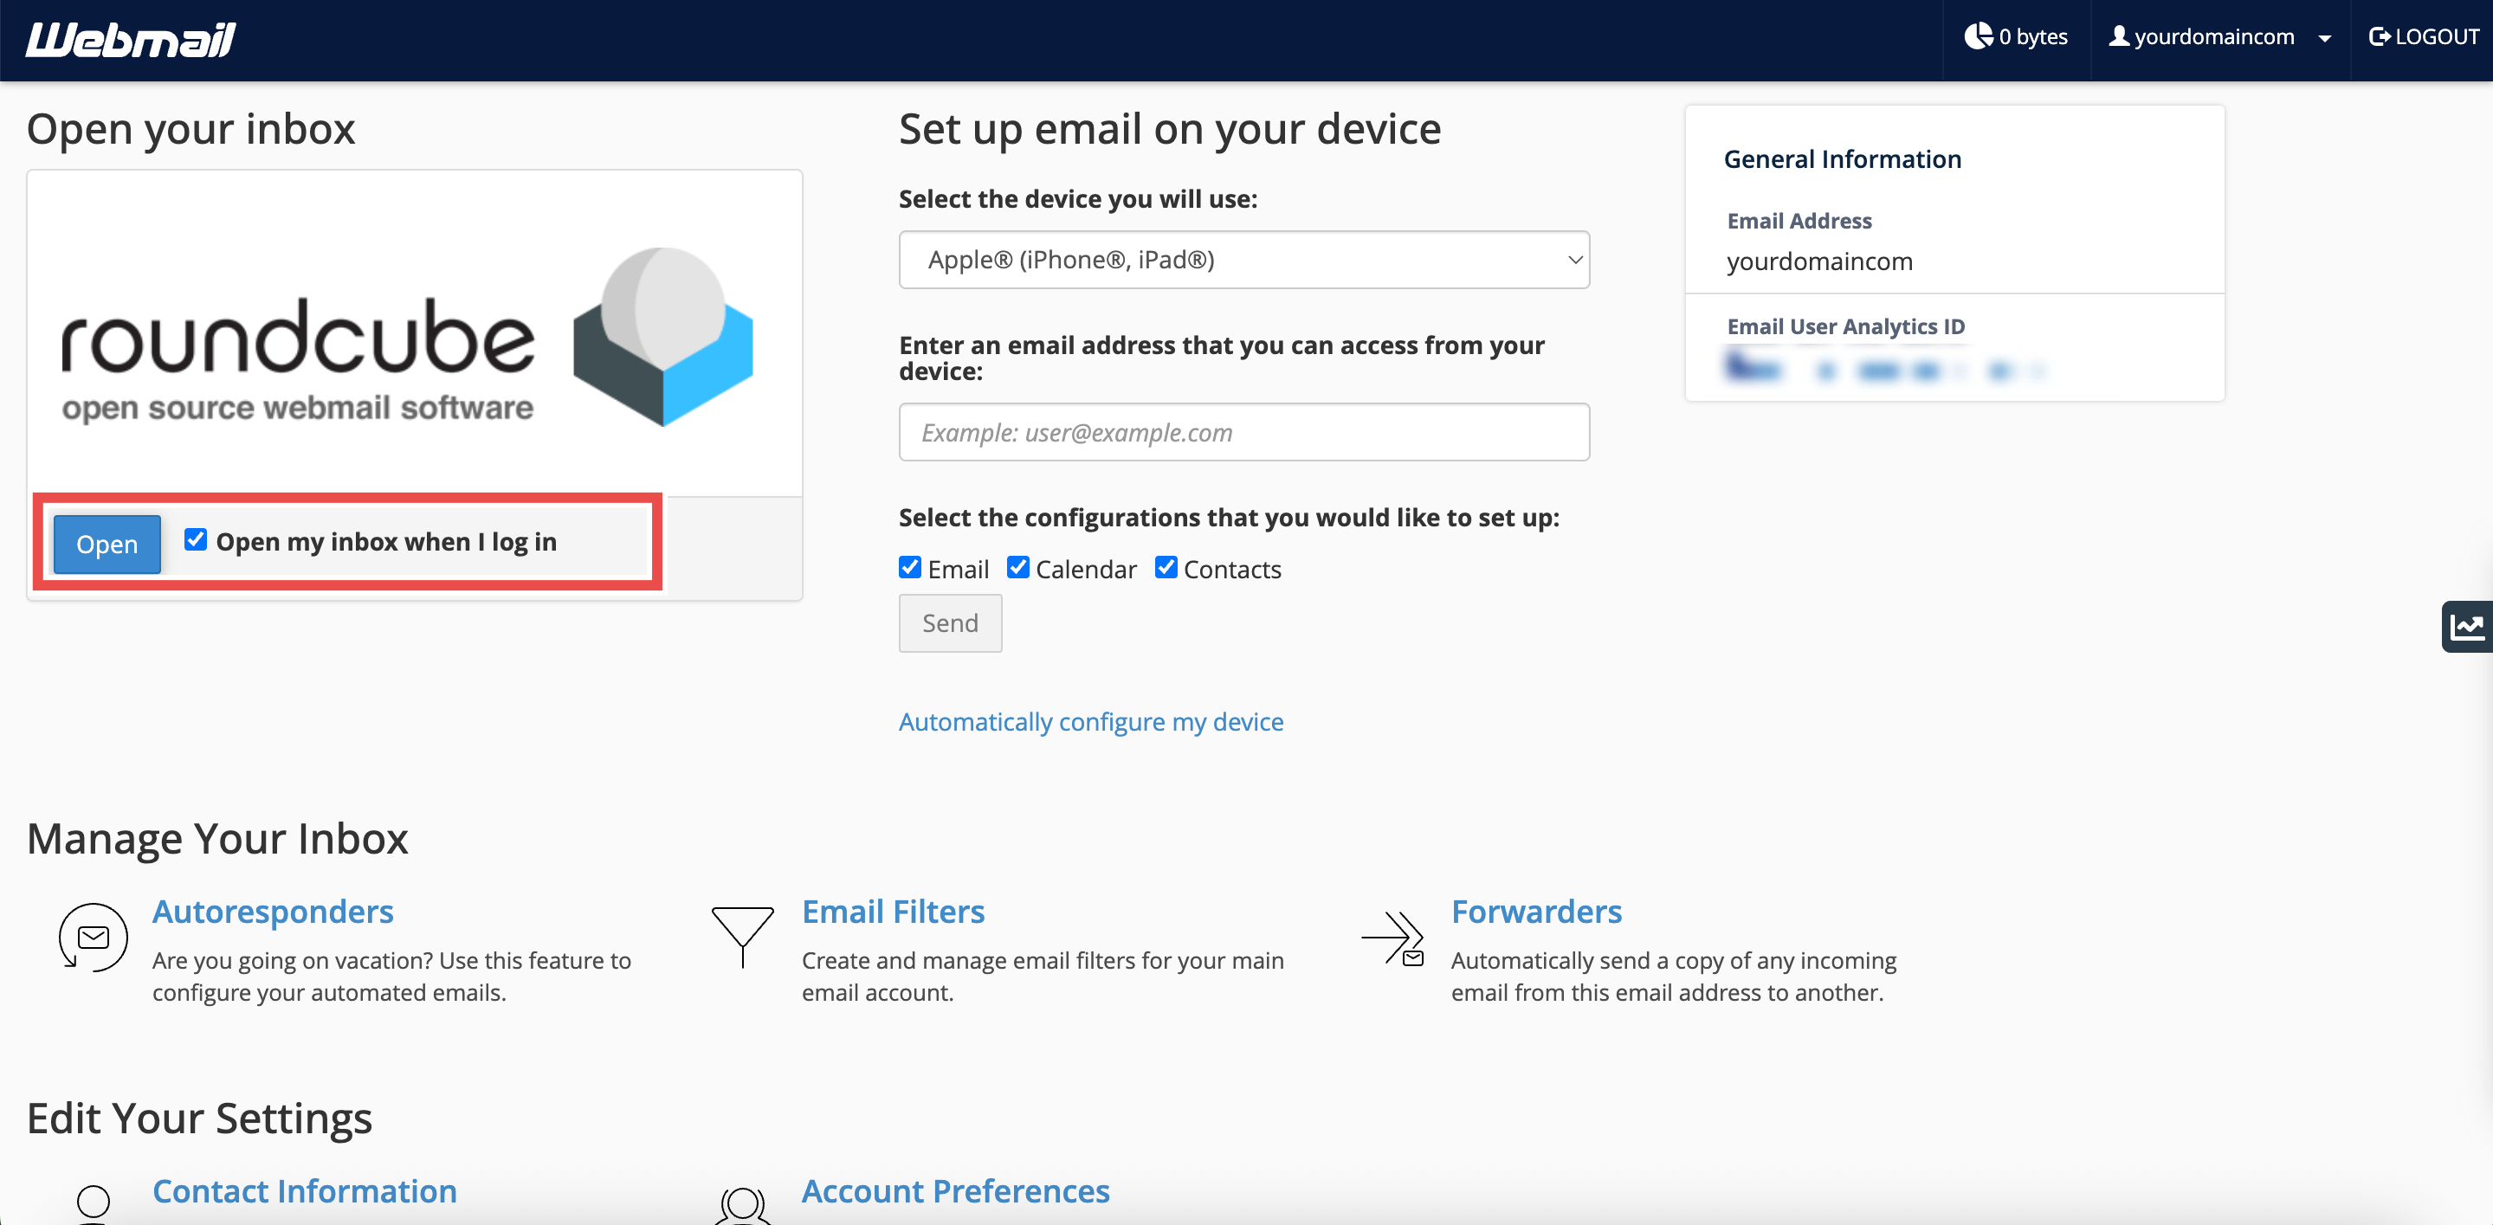Open the yourdomaincom user menu
Screen dimensions: 2493x1225
[x=2220, y=36]
